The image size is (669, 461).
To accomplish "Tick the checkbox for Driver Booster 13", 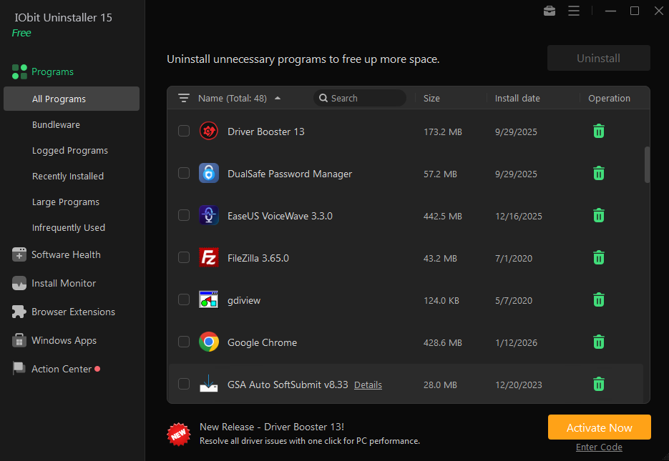I will point(184,132).
